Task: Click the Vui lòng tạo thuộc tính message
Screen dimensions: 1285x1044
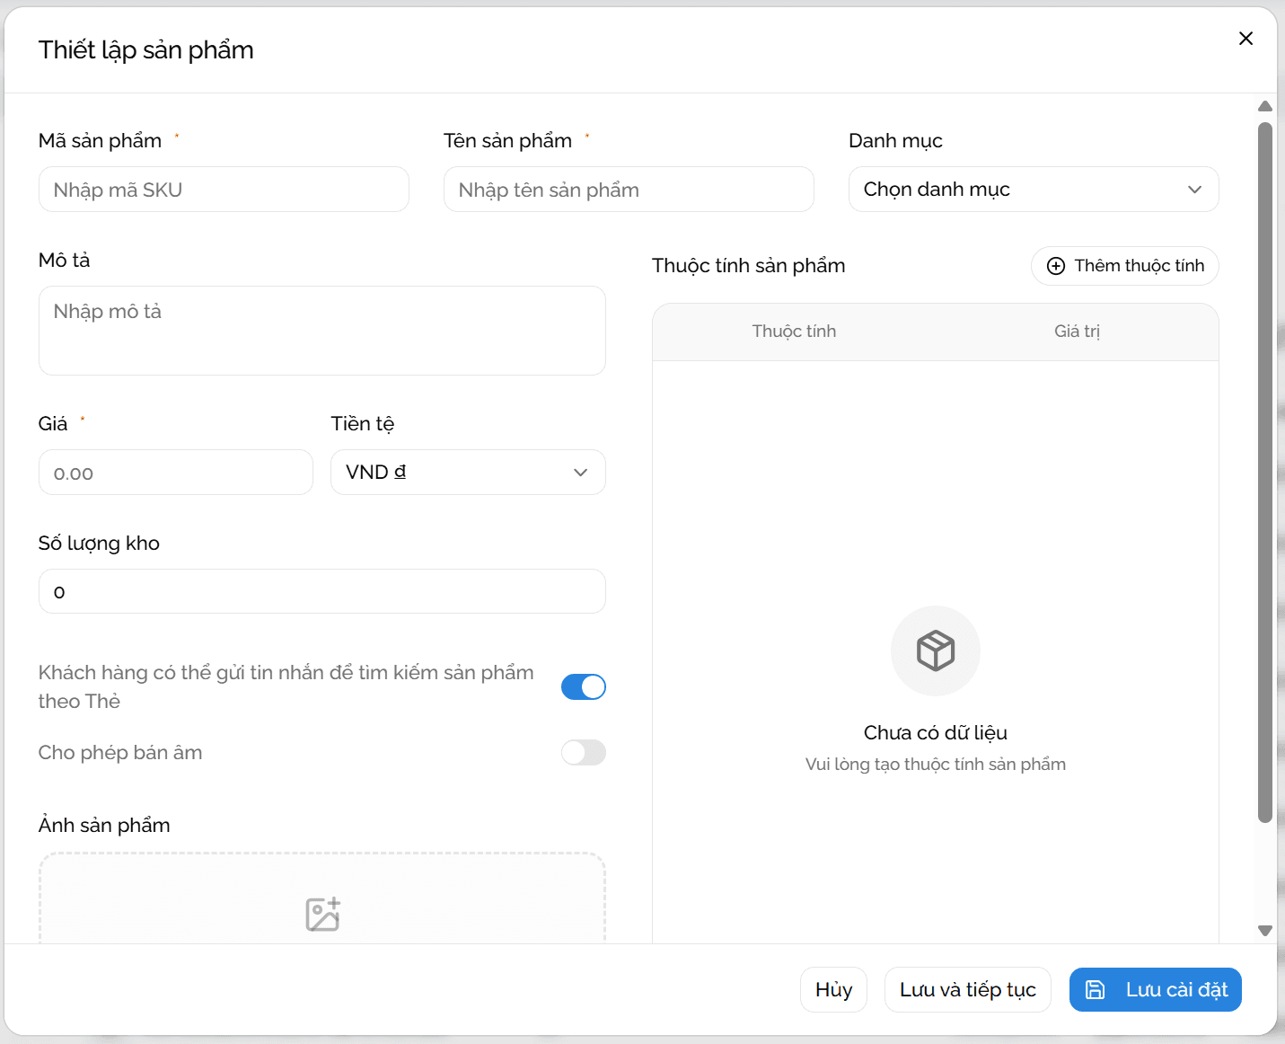Action: click(936, 765)
